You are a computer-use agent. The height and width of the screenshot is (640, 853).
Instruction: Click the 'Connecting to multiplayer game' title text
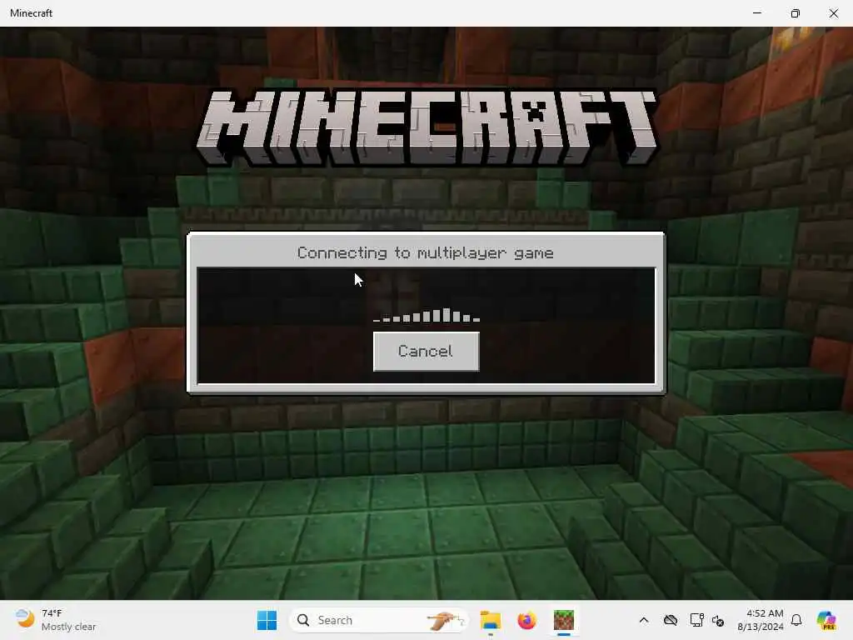point(426,253)
